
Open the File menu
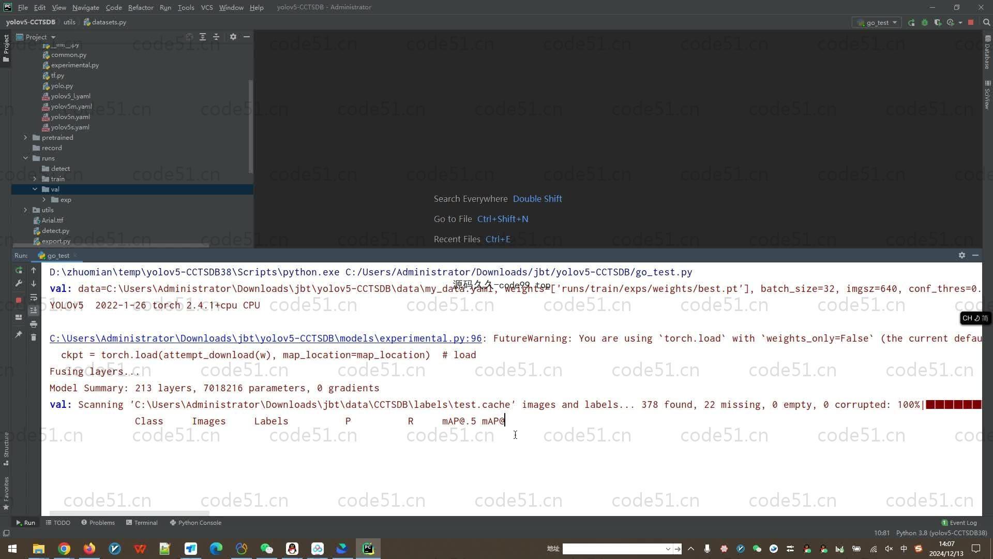point(23,7)
